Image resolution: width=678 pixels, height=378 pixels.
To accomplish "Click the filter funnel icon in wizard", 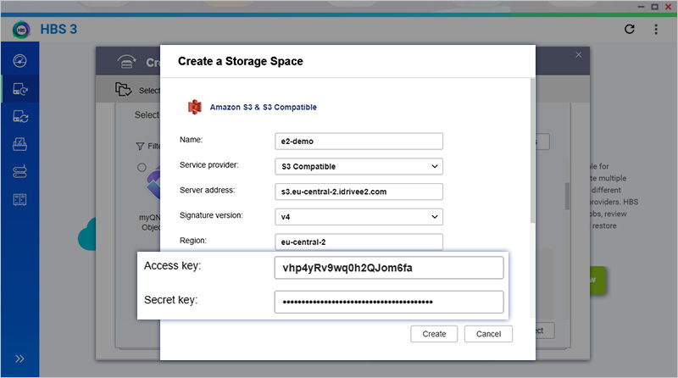I will click(140, 146).
